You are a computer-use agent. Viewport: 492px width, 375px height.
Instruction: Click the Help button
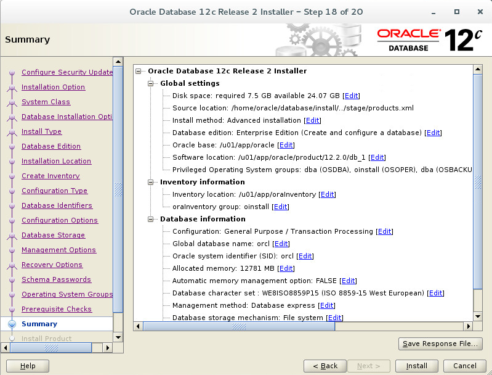pos(28,366)
